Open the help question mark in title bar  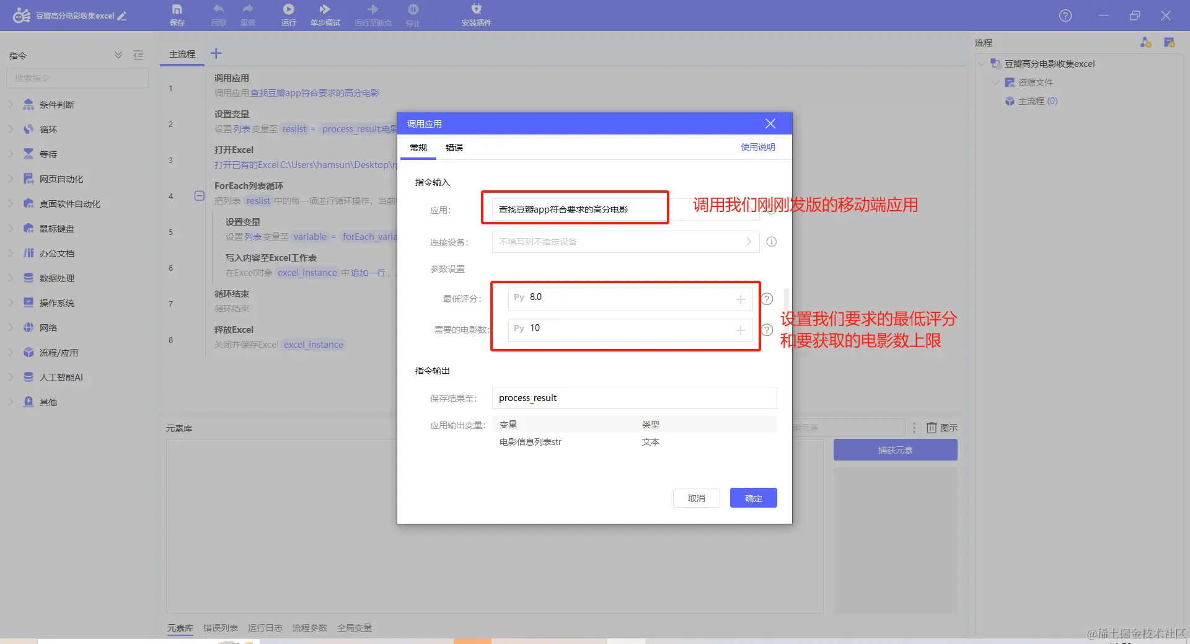click(1065, 16)
